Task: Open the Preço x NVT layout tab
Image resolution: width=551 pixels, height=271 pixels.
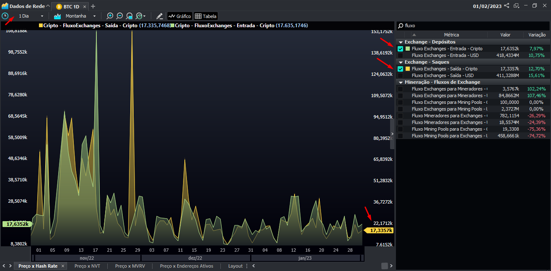Action: tap(87, 266)
